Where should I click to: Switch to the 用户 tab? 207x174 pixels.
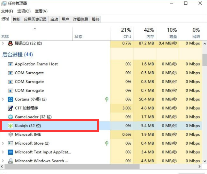tap(65, 19)
